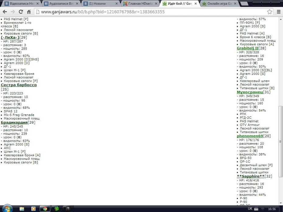Close the (1) Новини tab

tap(117, 4)
